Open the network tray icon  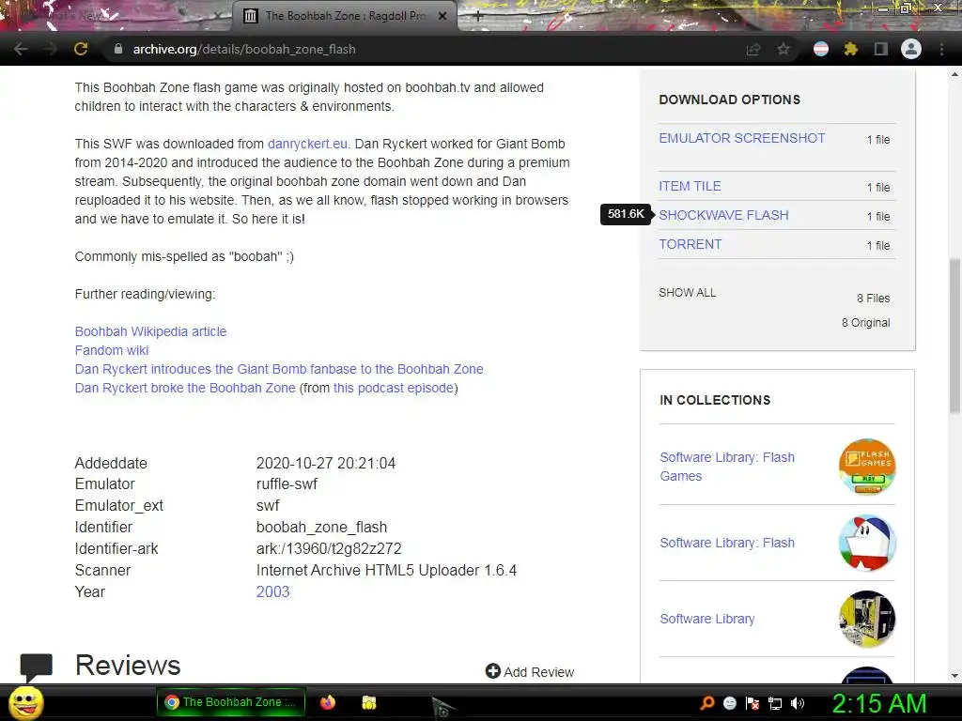click(x=775, y=703)
